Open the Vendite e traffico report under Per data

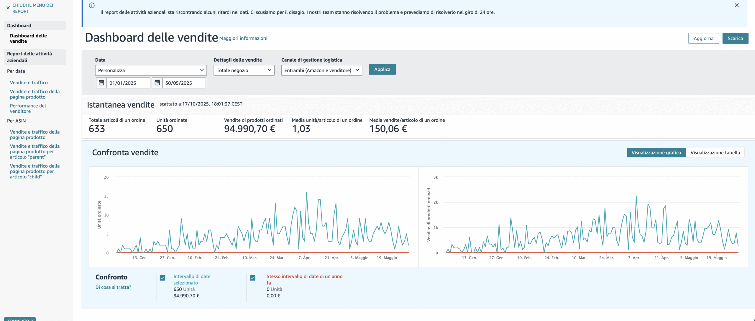click(x=29, y=83)
